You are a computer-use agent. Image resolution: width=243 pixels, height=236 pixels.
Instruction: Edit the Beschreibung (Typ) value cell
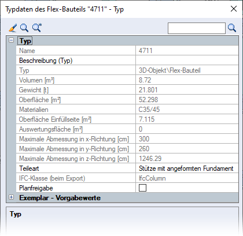187,61
